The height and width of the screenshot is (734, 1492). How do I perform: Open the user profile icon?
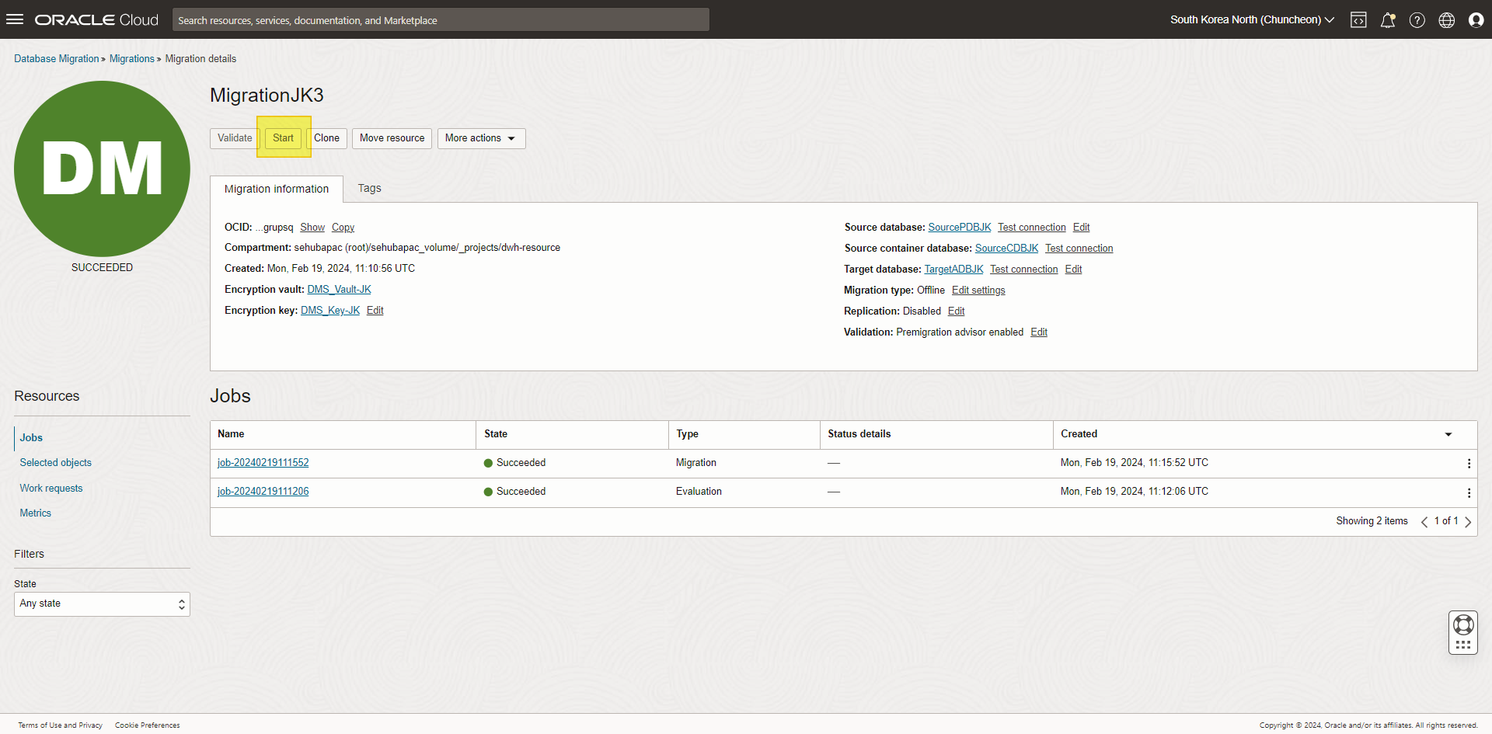pos(1476,20)
